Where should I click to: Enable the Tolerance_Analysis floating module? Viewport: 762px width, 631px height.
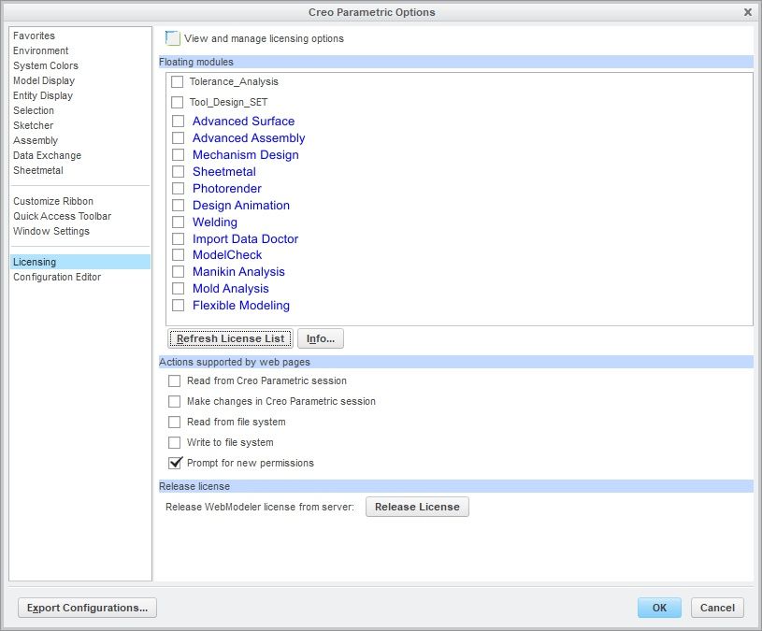point(178,82)
